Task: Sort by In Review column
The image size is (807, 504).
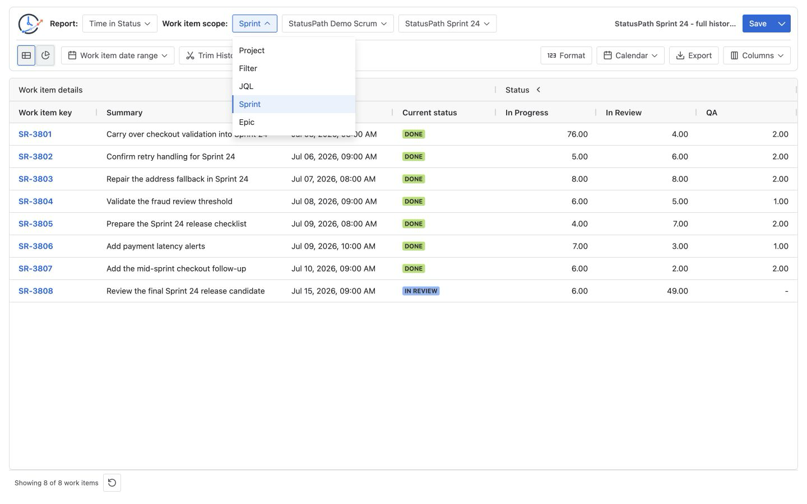Action: click(624, 113)
